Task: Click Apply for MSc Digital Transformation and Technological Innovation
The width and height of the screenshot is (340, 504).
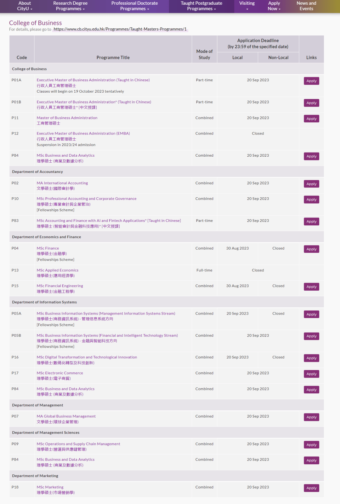Action: (311, 358)
